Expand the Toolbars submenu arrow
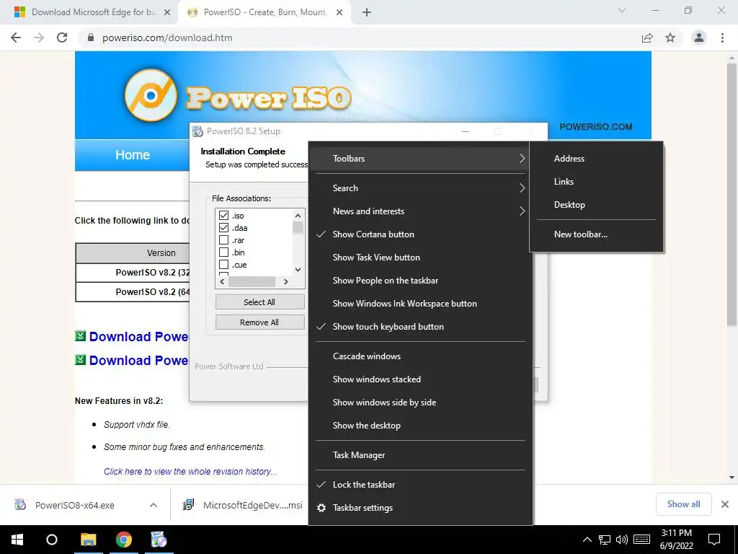 point(522,158)
